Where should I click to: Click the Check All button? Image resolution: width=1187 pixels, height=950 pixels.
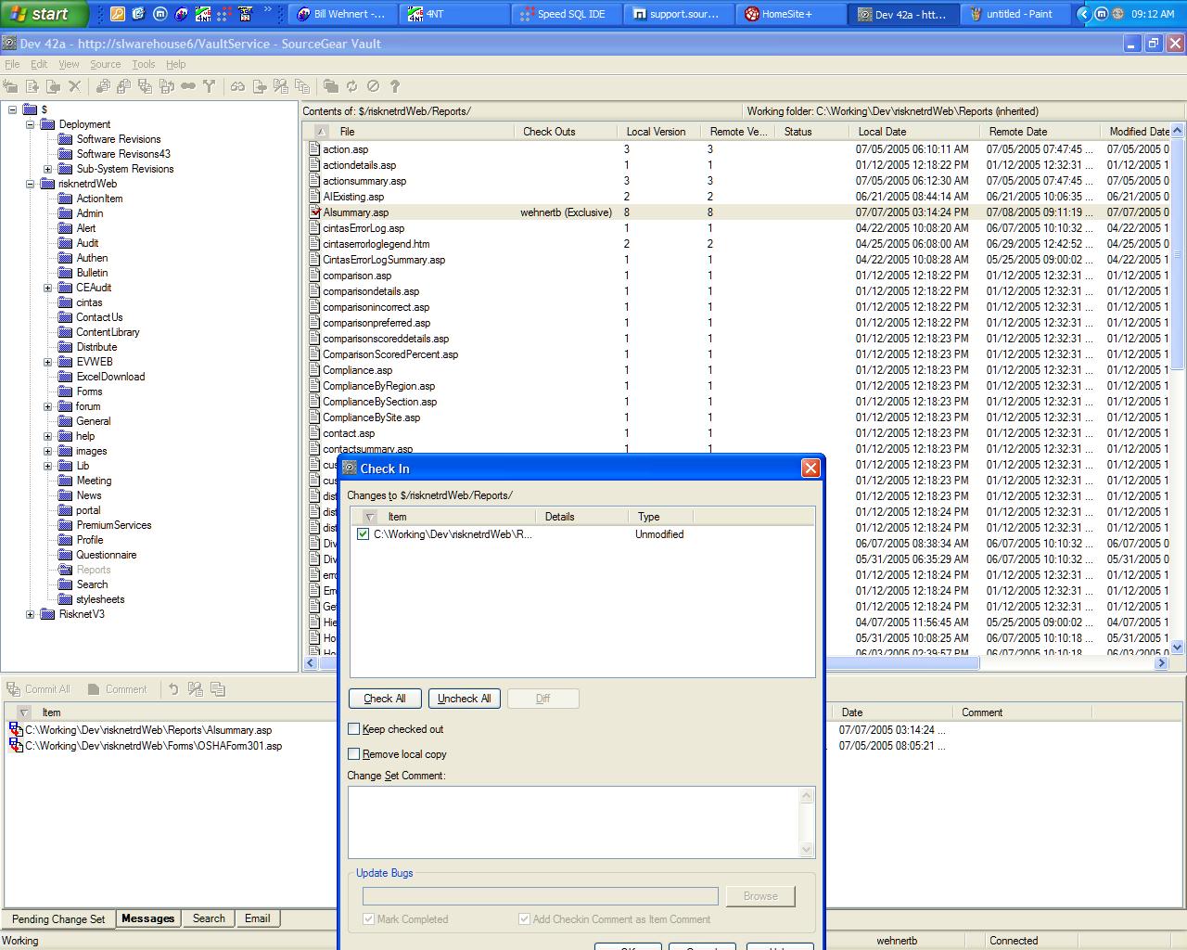[385, 699]
